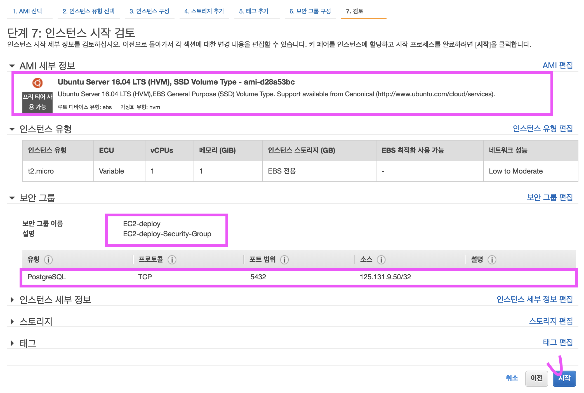Expand the 인스턴스 세부 정보 section
The image size is (584, 393).
[12, 300]
